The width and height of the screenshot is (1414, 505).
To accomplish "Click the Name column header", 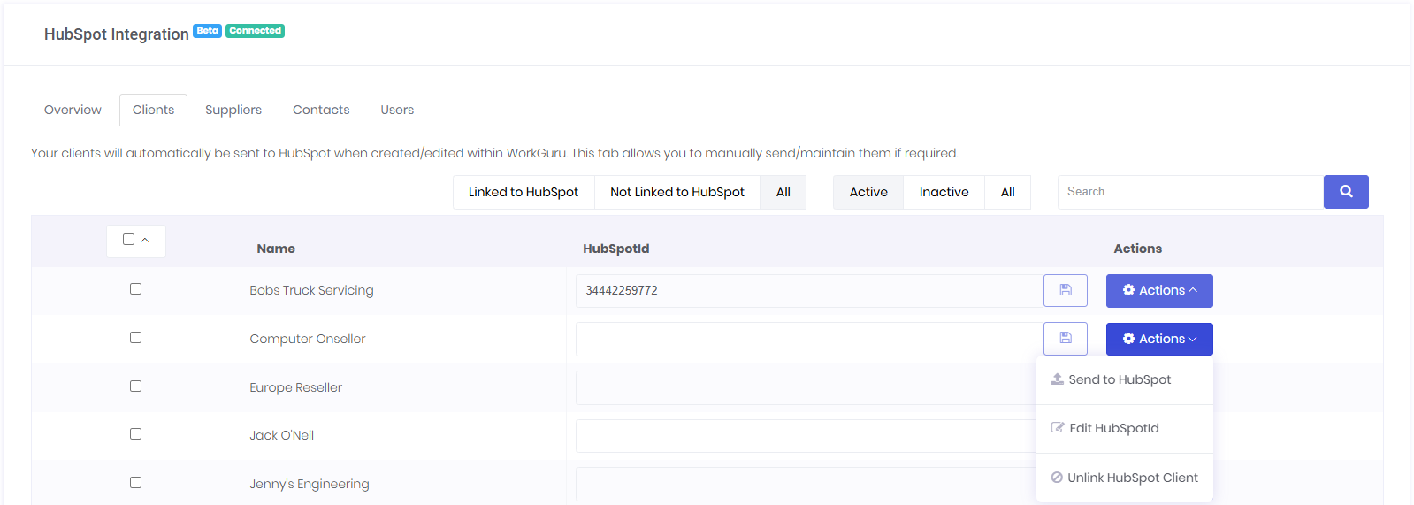I will point(276,249).
